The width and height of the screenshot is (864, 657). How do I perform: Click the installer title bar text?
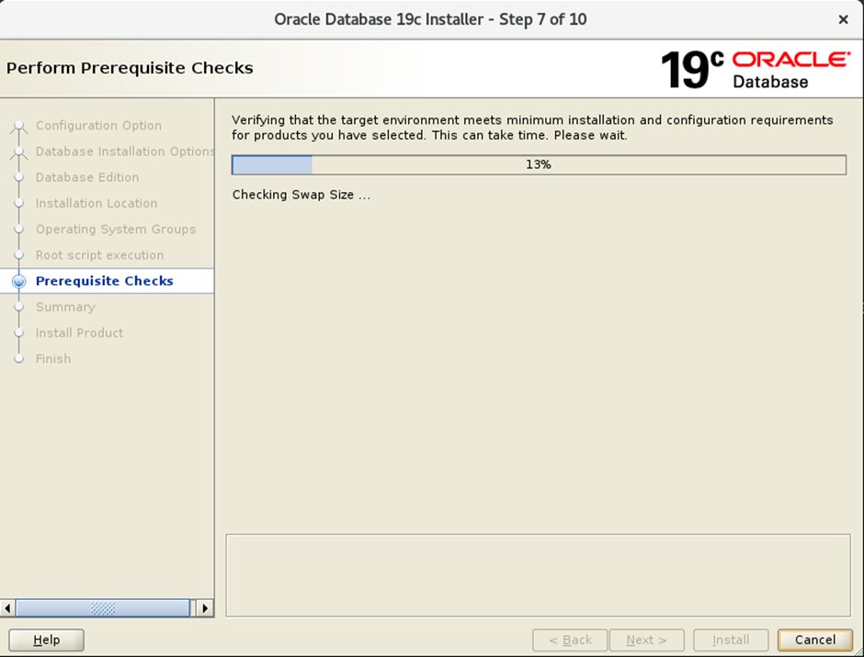pyautogui.click(x=430, y=19)
